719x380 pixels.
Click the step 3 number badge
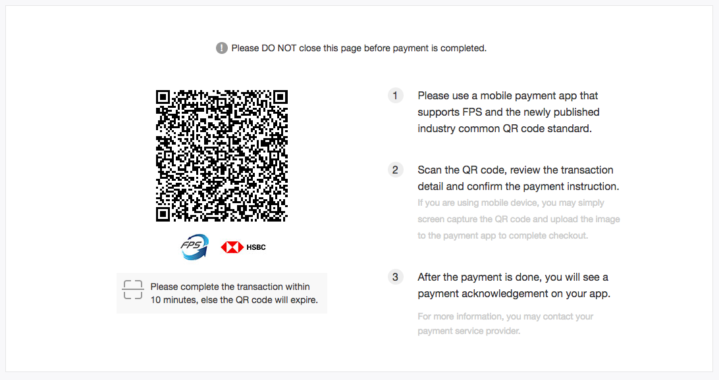coord(395,277)
